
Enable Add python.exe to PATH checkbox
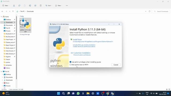point(70,65)
